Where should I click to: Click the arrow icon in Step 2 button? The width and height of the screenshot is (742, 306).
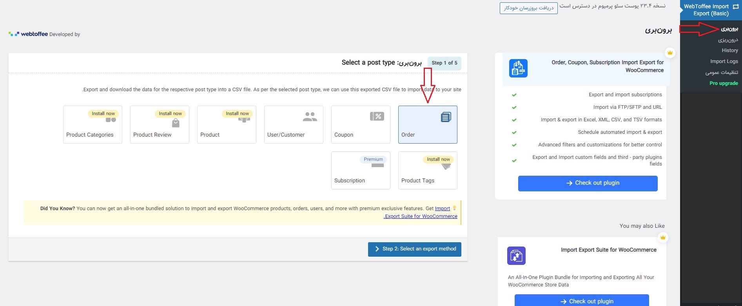click(377, 249)
